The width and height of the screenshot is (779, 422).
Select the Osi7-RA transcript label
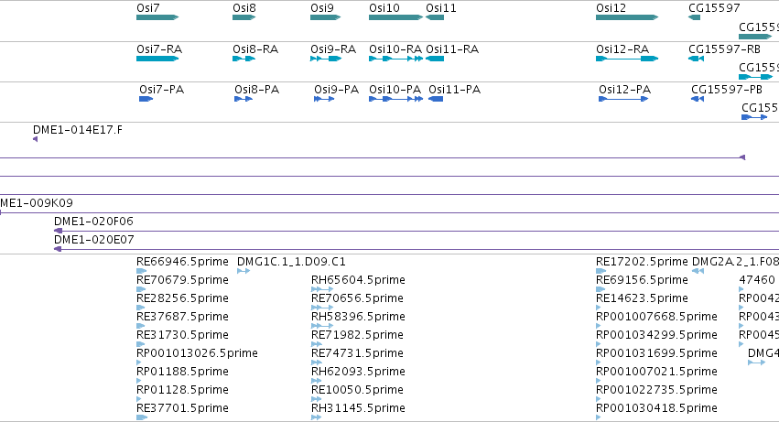159,49
